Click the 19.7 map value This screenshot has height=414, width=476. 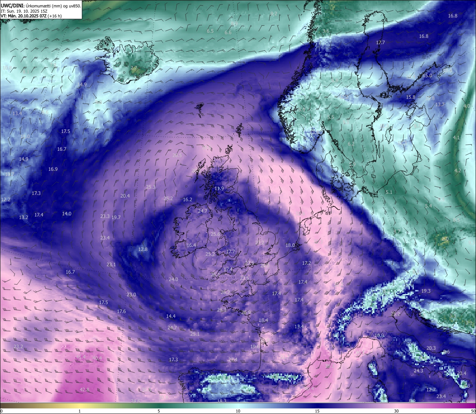click(116, 217)
